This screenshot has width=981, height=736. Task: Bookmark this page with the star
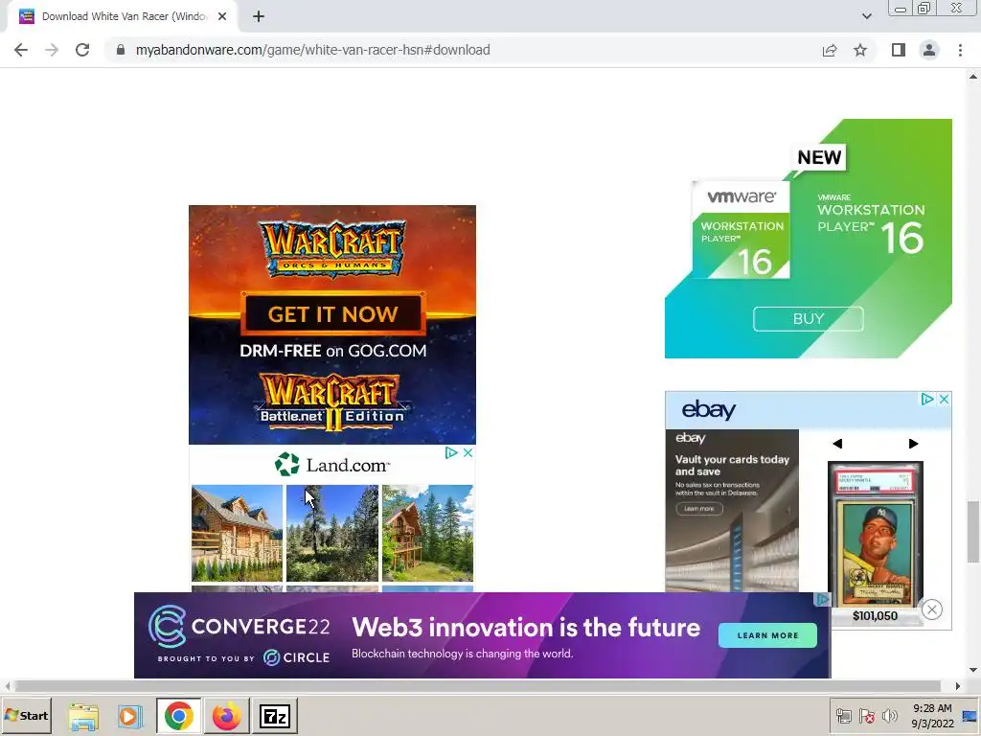[860, 50]
